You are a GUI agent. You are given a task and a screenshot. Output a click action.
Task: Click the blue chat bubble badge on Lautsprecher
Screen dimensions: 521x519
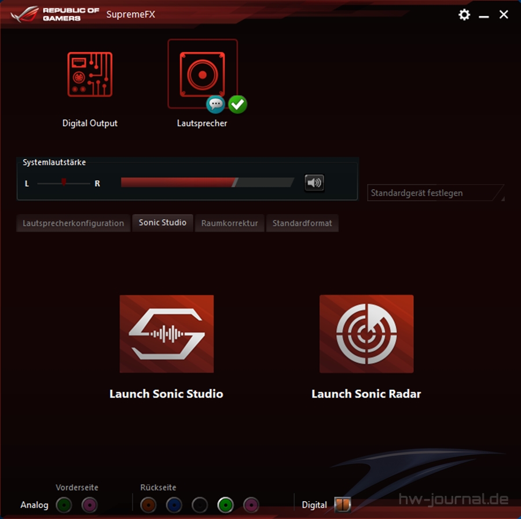(215, 105)
